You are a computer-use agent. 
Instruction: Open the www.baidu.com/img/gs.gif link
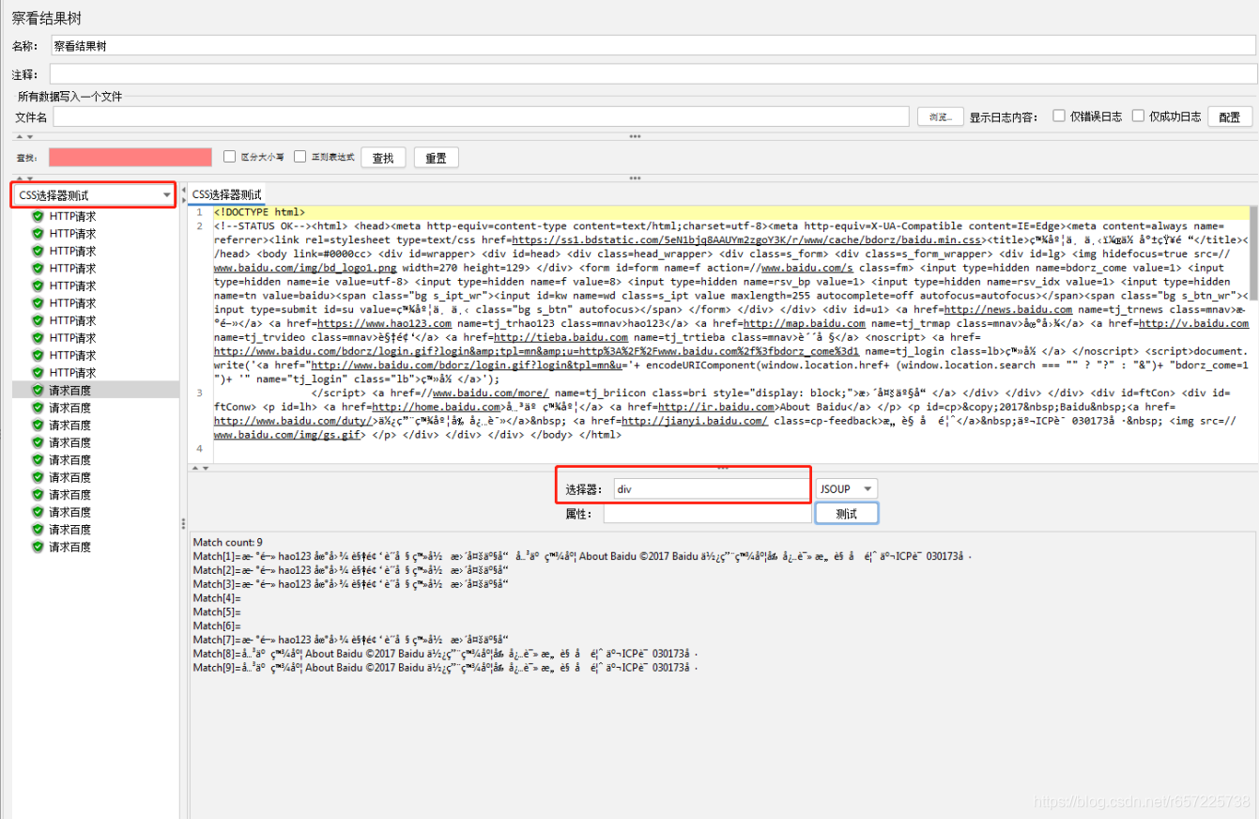tap(288, 435)
